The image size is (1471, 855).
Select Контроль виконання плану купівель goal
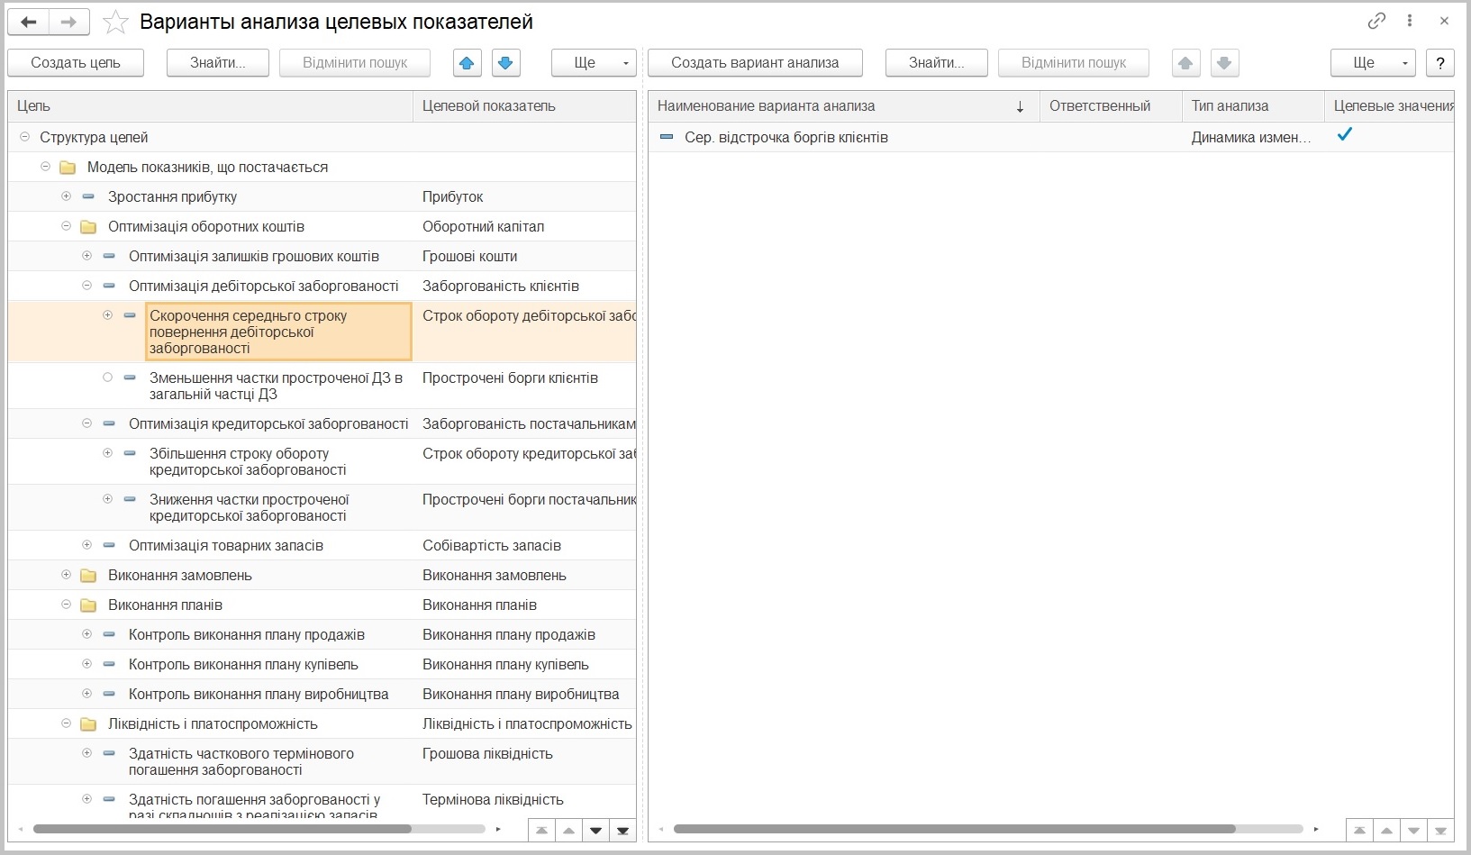(x=243, y=665)
